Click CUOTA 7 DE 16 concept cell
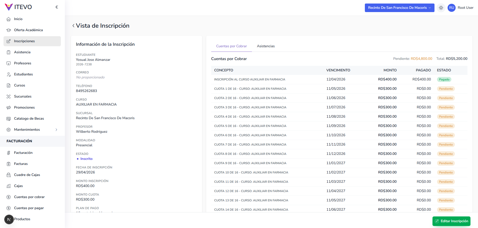478x228 pixels. 250,145
